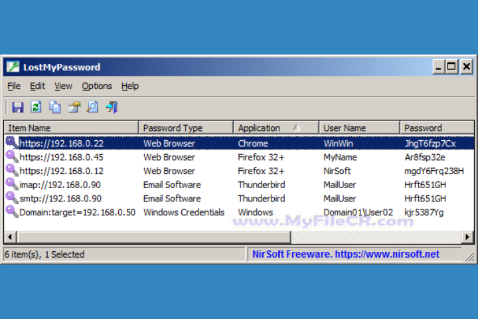Click key icon of imap://192.168.0.90 row

click(12, 184)
